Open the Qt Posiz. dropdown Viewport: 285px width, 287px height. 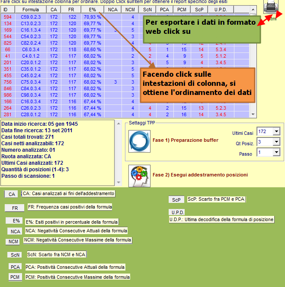coord(277,142)
